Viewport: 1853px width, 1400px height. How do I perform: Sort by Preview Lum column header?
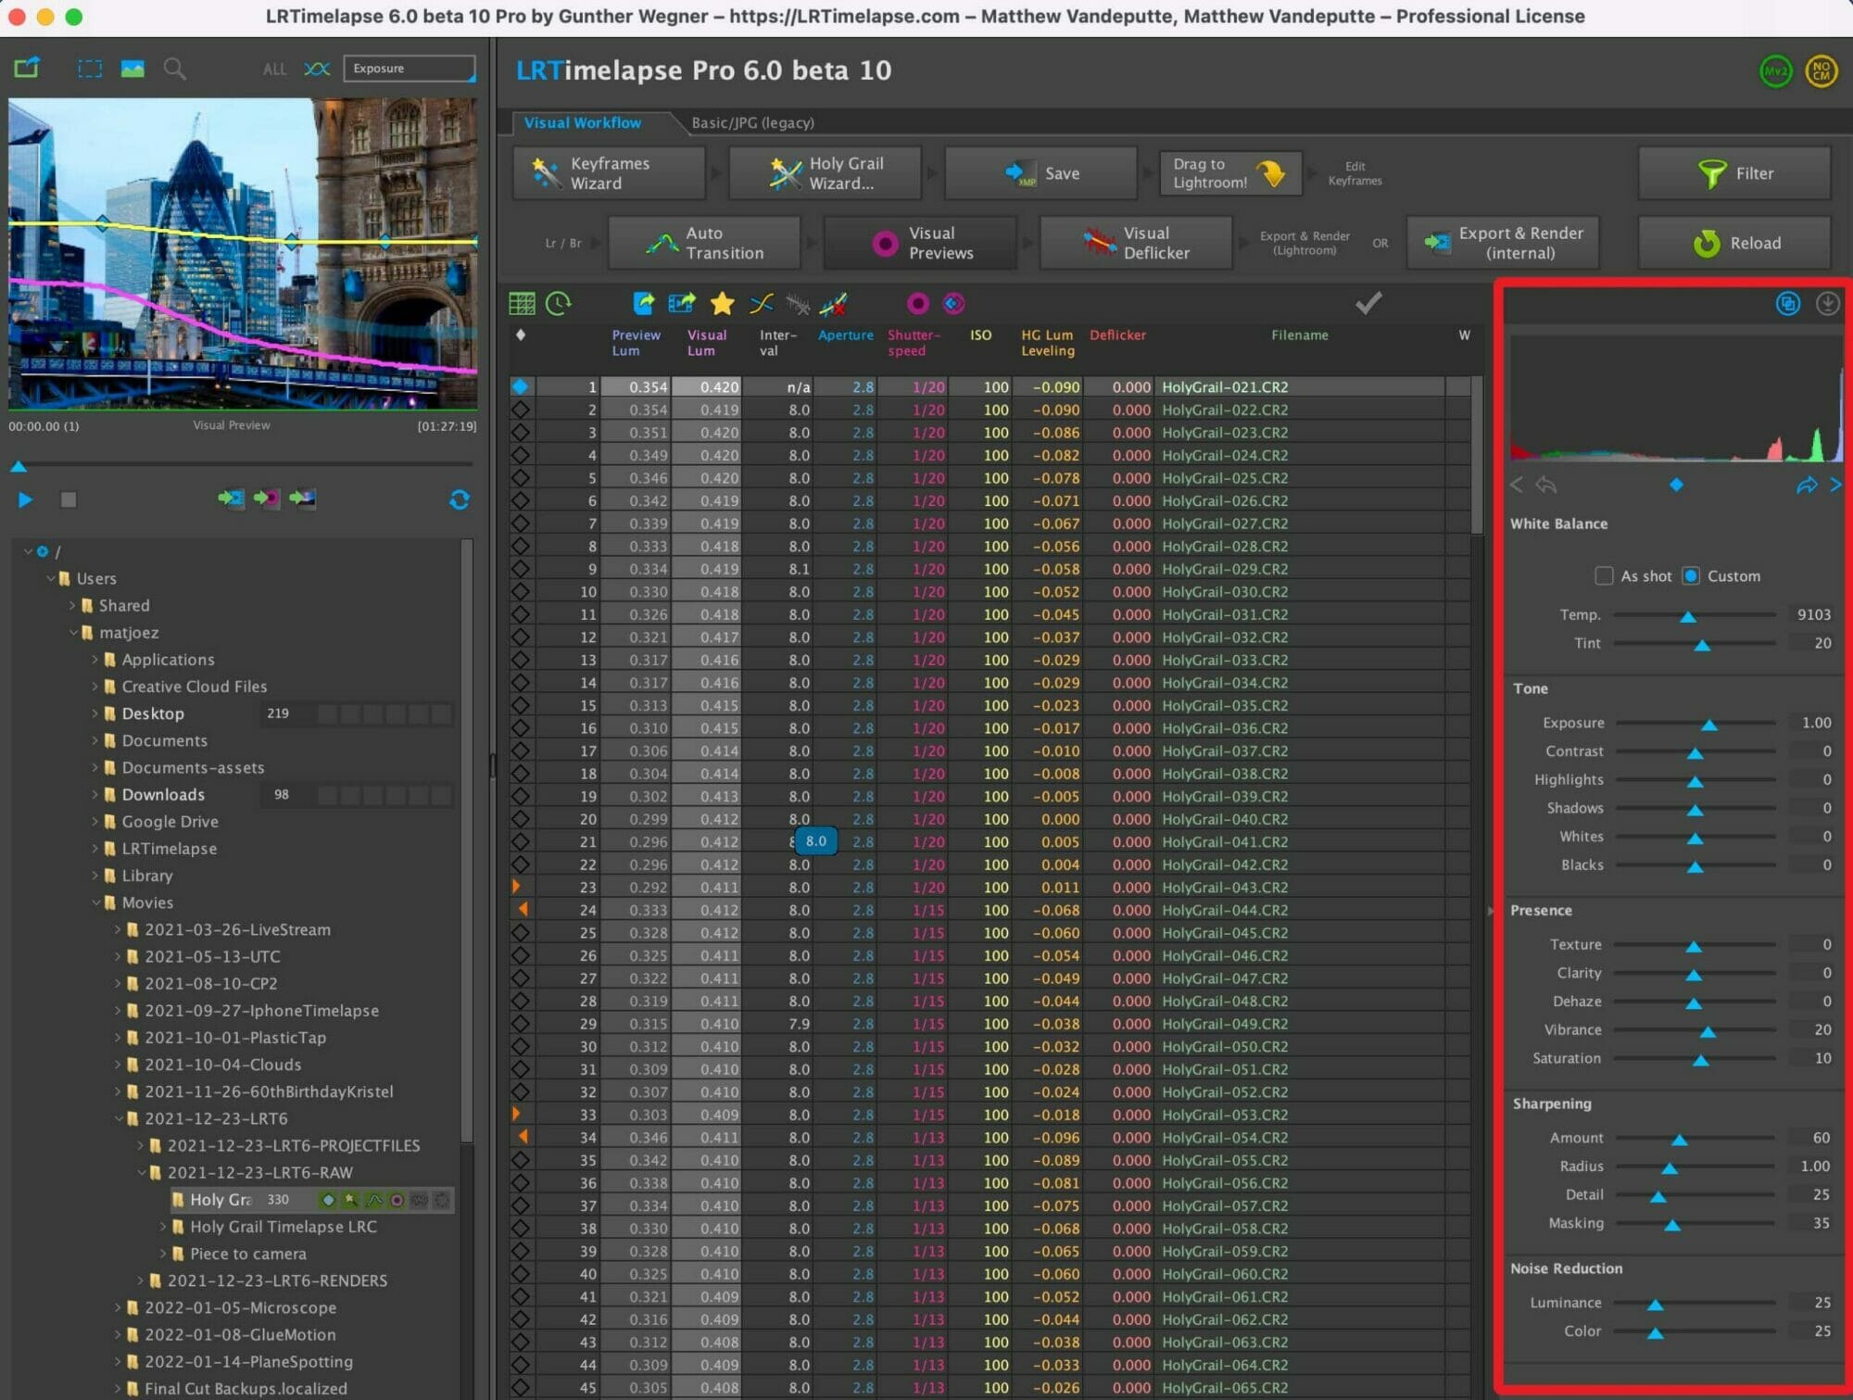coord(636,343)
